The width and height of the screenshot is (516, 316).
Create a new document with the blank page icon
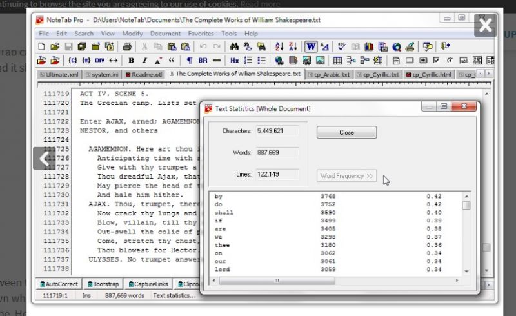tap(41, 46)
